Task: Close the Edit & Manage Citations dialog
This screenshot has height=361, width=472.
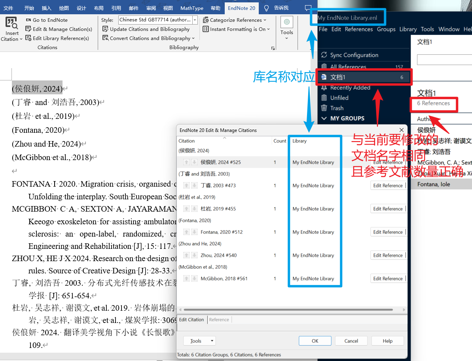Action: (401, 130)
